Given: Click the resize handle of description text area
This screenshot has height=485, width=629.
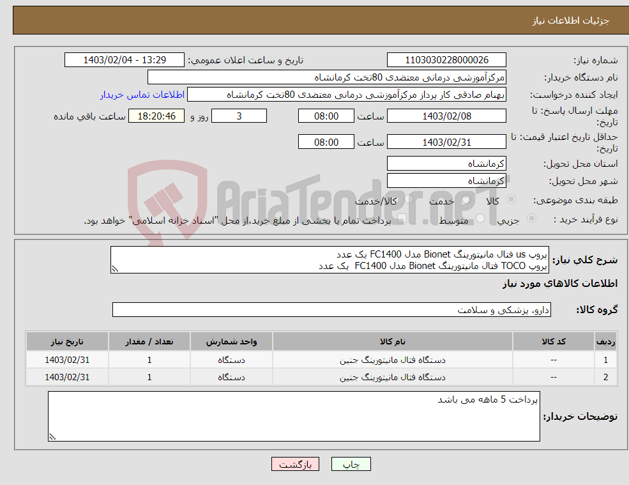Looking at the screenshot, I should [115, 269].
